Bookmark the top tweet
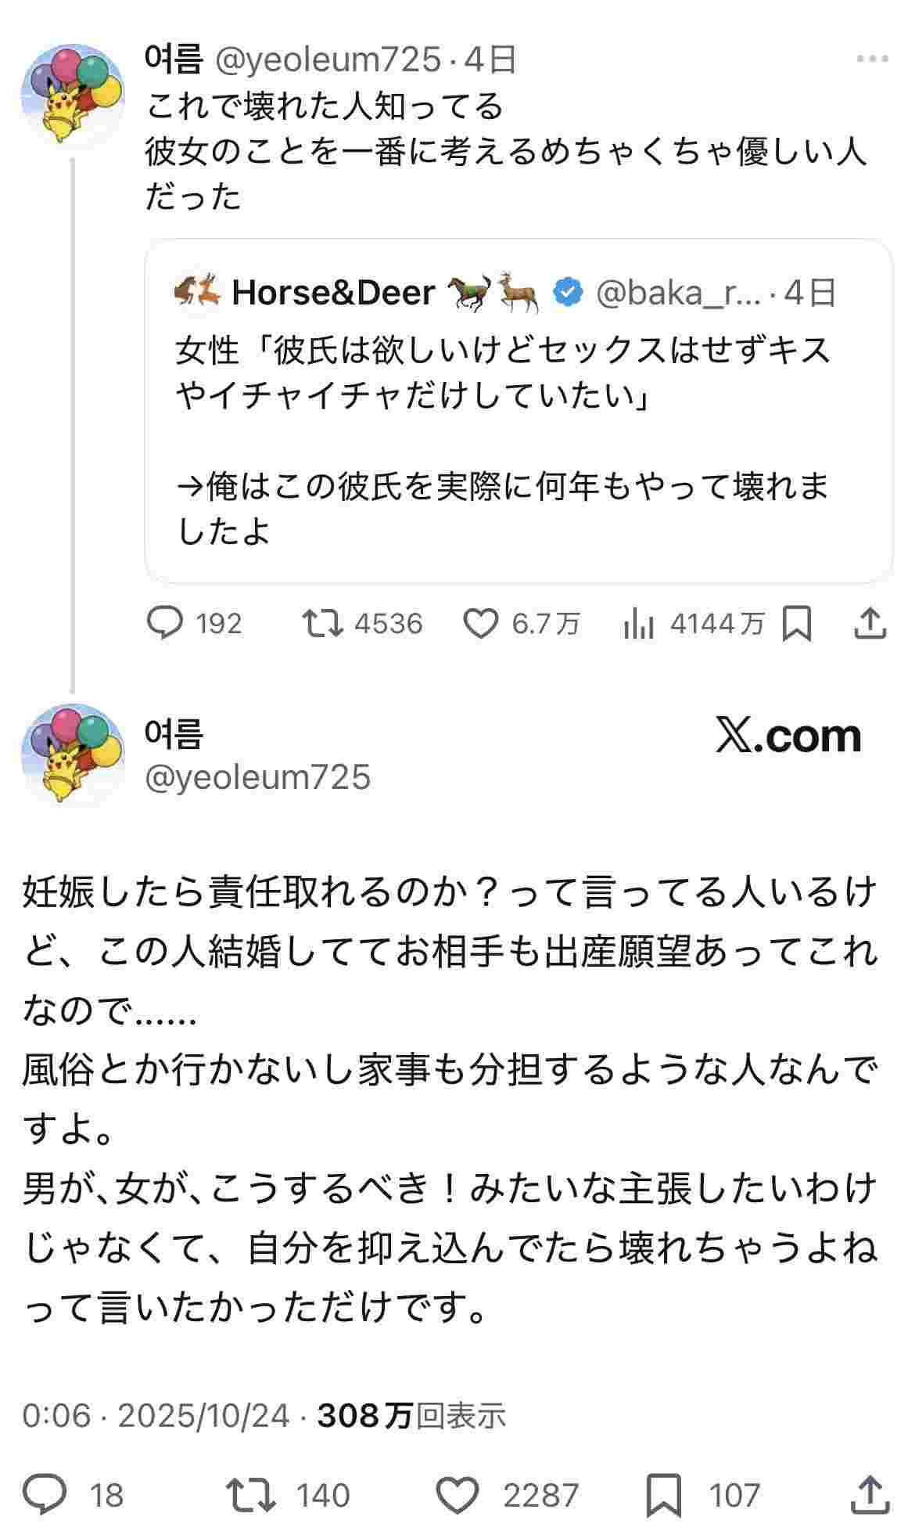915x1538 pixels. click(x=797, y=625)
